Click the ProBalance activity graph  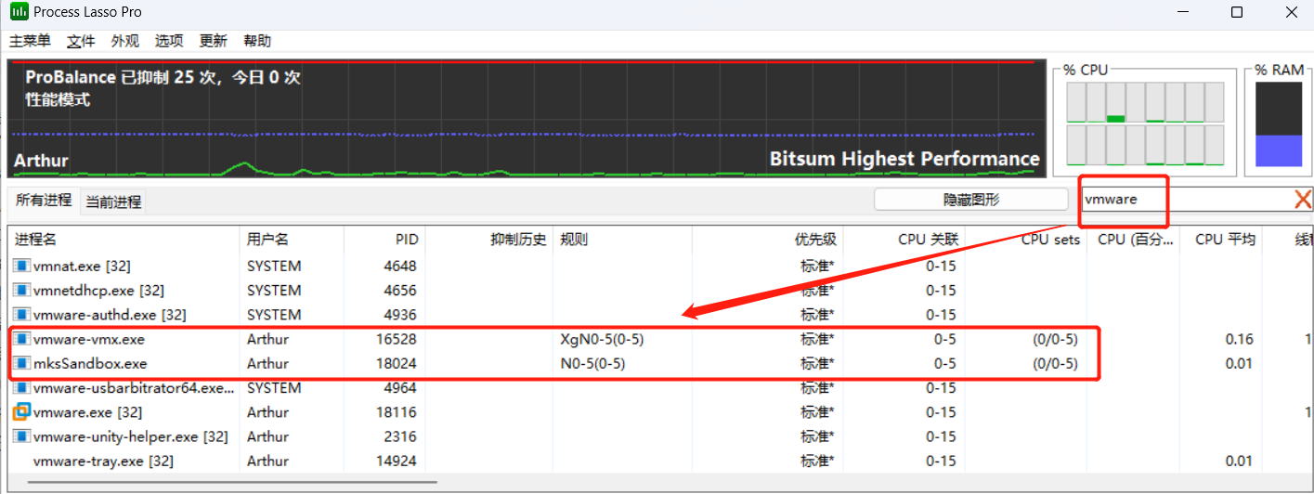[527, 118]
